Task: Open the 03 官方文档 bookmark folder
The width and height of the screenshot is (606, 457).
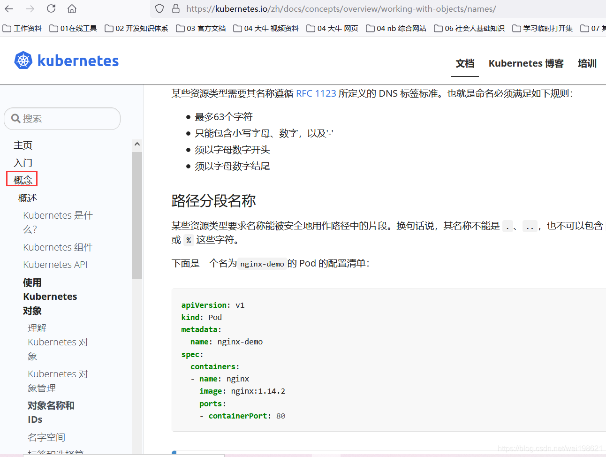Action: 201,29
